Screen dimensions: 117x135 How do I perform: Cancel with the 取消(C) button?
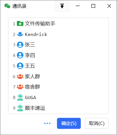(97, 123)
